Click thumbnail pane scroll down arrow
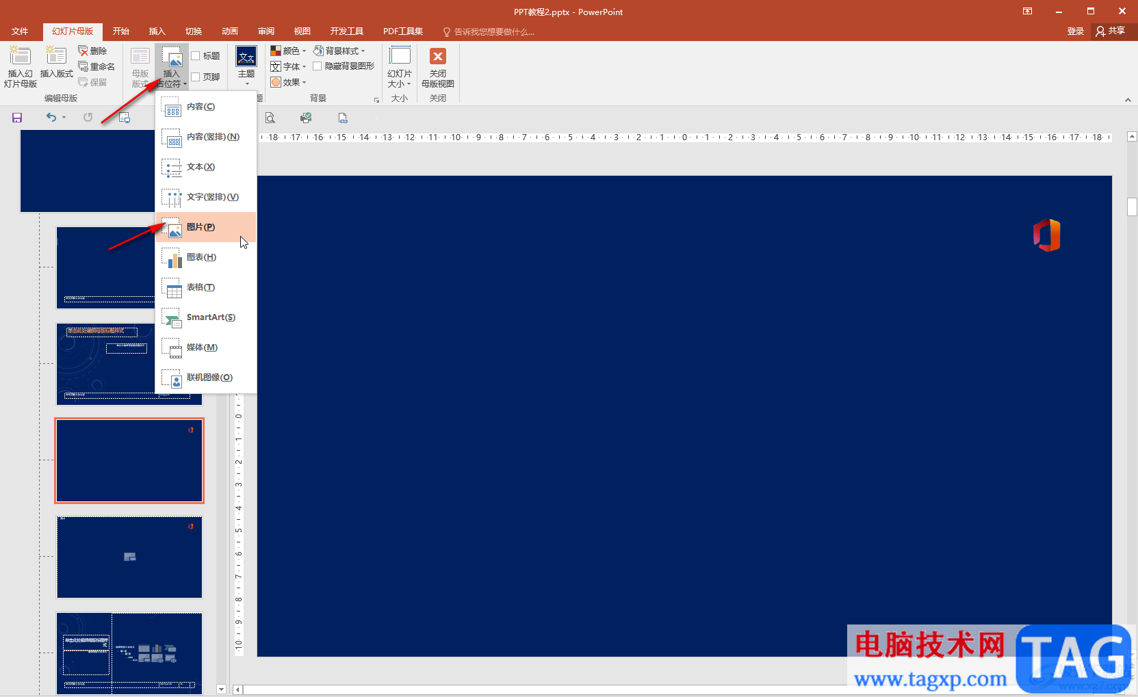This screenshot has height=697, width=1138. 221,689
